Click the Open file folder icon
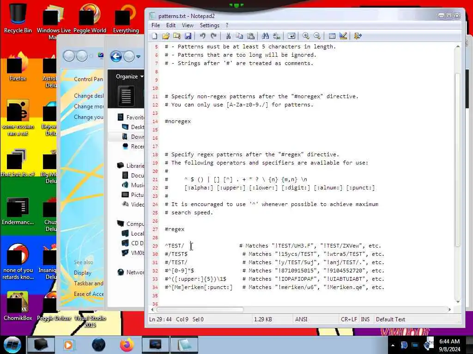Screen dimensions: 473x354 click(x=166, y=36)
